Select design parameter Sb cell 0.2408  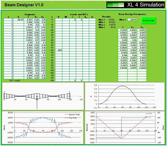[x=142, y=68]
